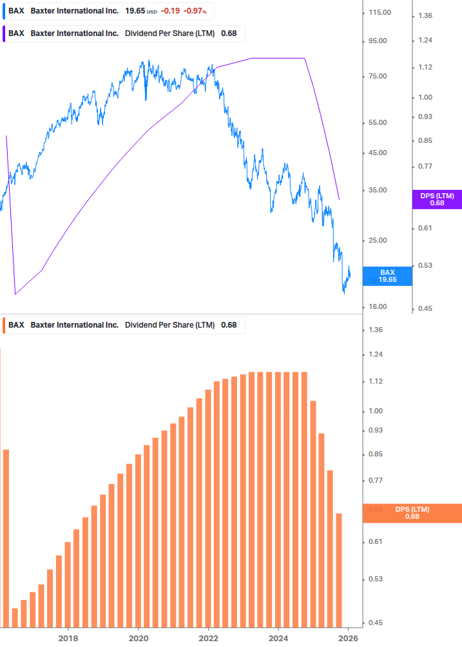Click the purple DPS (LTM) 0.68 axis tag
This screenshot has height=647, width=462.
[437, 200]
